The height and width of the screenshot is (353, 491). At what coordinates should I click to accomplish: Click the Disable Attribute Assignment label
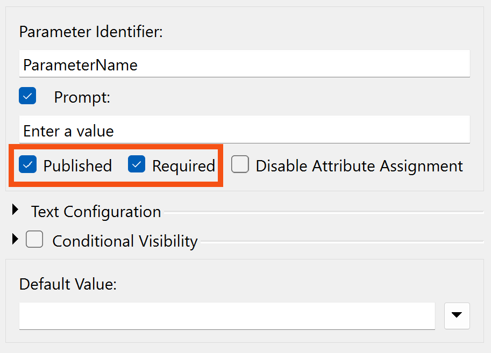pos(359,165)
